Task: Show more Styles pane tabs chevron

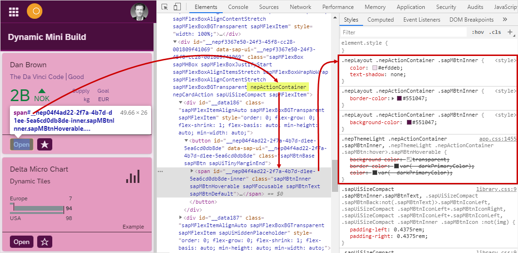Action: (505, 19)
